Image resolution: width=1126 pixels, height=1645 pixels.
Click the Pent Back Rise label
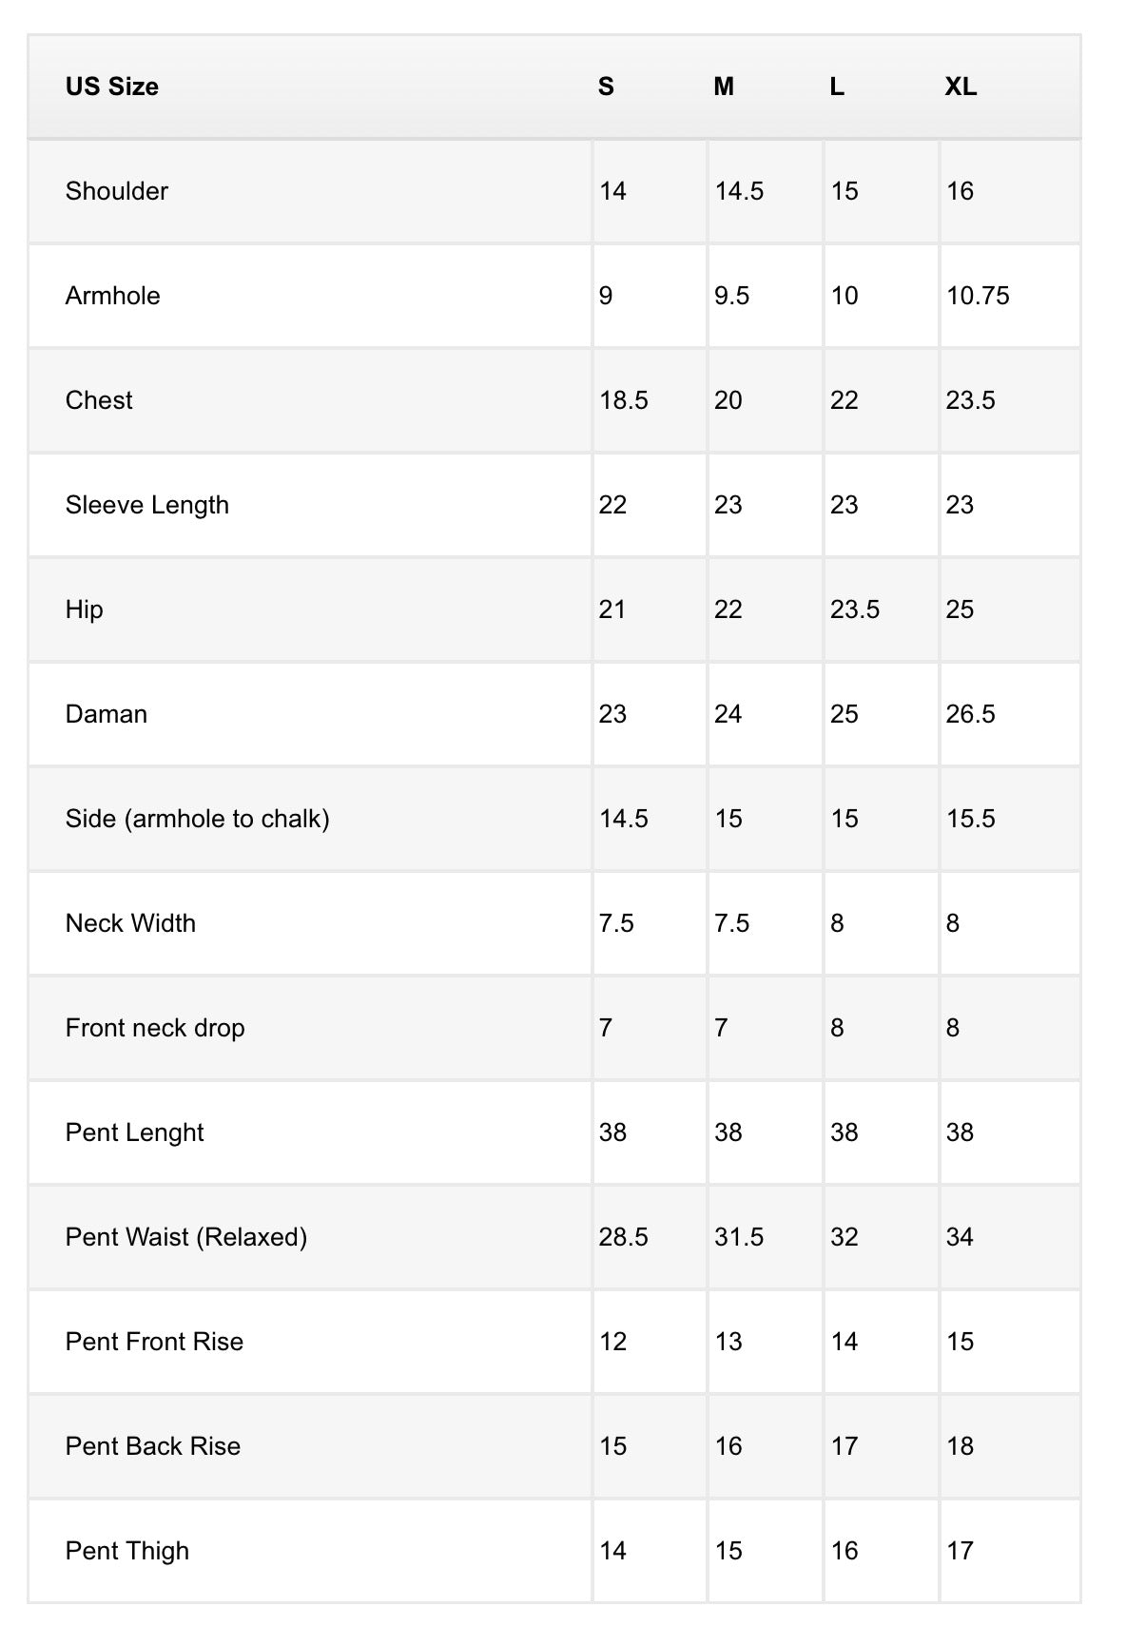[x=153, y=1446]
